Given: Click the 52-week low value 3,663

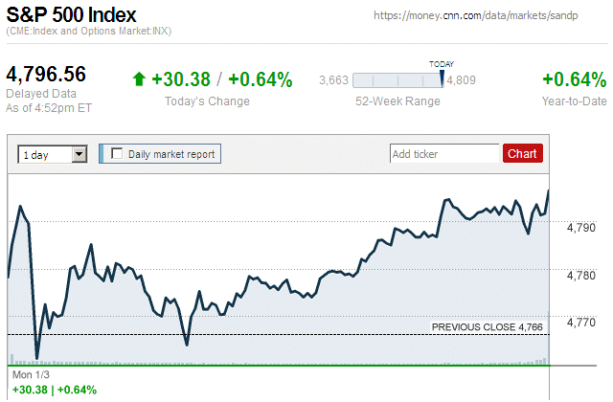Looking at the screenshot, I should coord(332,80).
